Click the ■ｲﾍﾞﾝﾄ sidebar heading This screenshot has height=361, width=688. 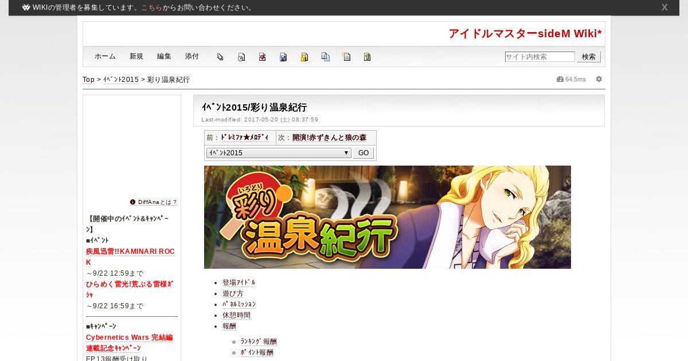pyautogui.click(x=97, y=240)
